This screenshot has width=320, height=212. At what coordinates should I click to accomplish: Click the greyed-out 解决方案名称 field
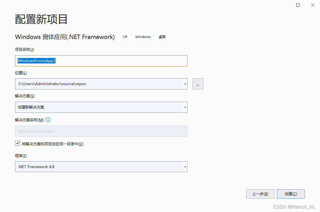tap(101, 131)
